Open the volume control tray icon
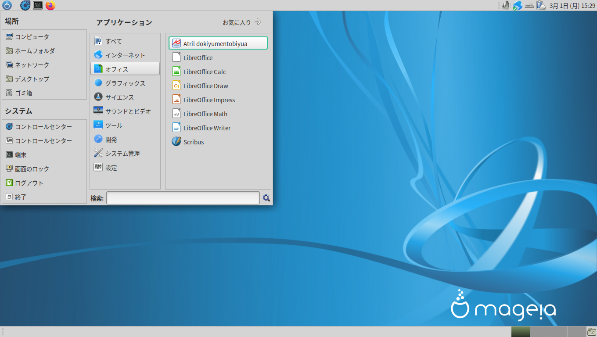This screenshot has width=597, height=337. click(506, 5)
